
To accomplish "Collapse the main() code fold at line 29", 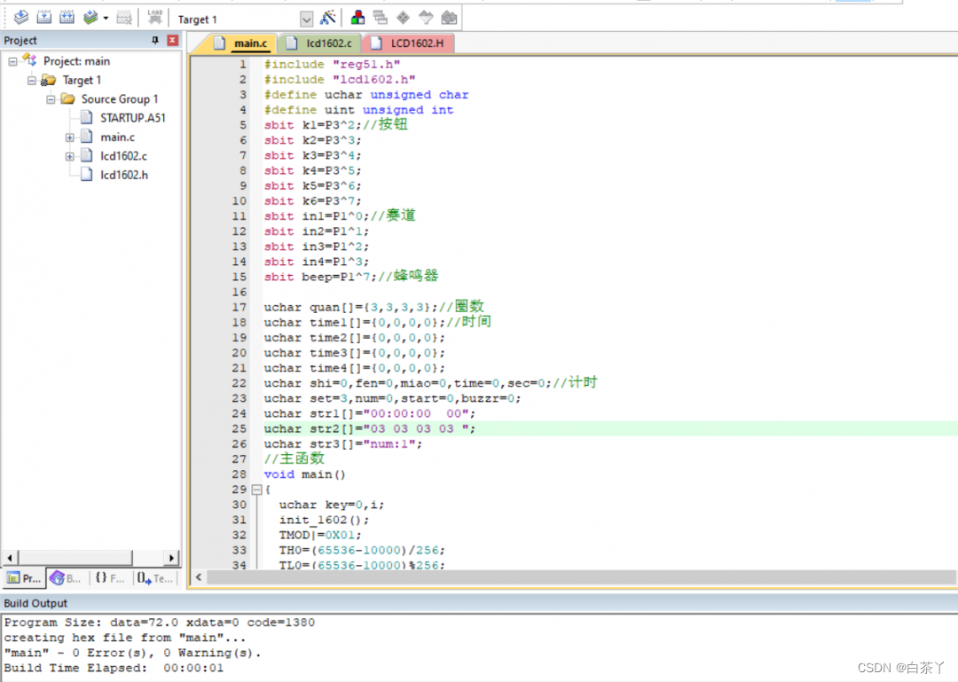I will coord(256,490).
